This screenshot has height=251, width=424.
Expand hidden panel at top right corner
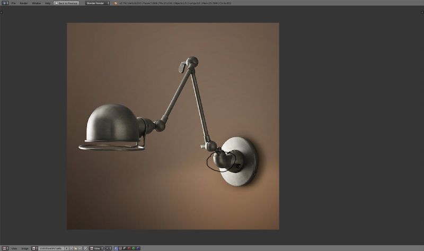pyautogui.click(x=422, y=12)
